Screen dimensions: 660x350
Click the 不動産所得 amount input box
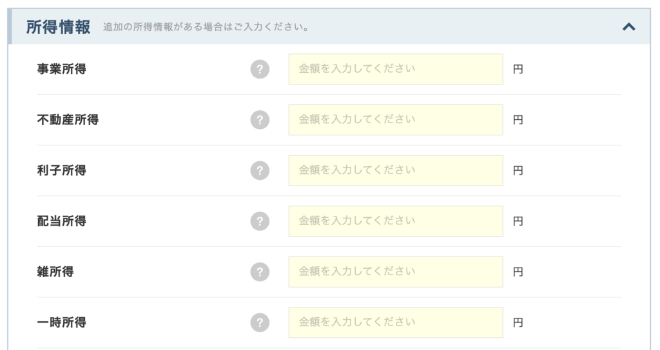point(395,120)
